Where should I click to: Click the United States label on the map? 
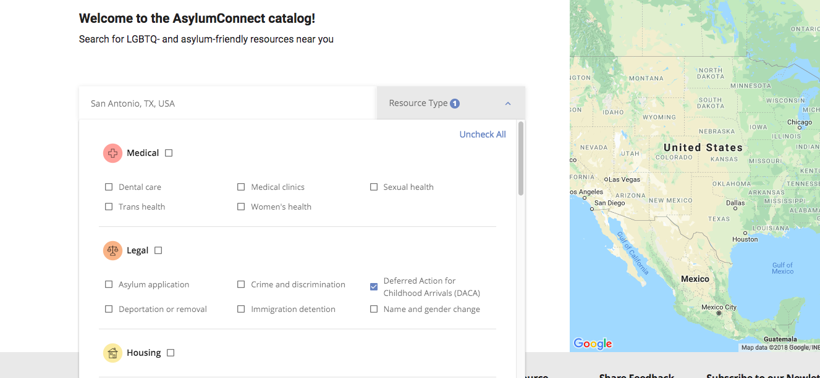[703, 147]
